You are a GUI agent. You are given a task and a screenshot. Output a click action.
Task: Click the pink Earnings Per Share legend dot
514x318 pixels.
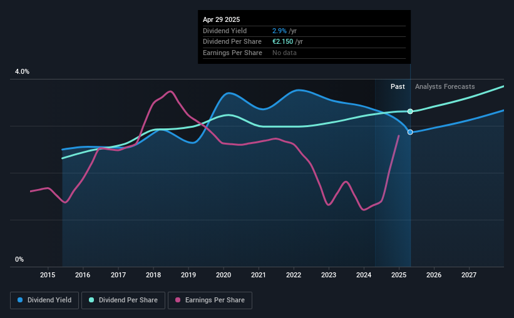[x=178, y=300]
